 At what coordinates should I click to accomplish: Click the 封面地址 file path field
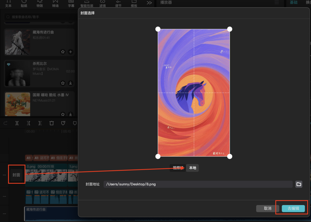tap(198, 184)
